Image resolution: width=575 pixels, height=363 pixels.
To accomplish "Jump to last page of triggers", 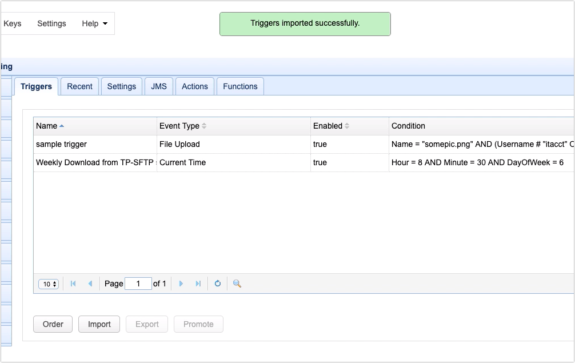I will pyautogui.click(x=198, y=284).
